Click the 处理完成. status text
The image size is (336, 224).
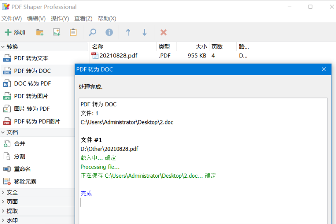[91, 87]
